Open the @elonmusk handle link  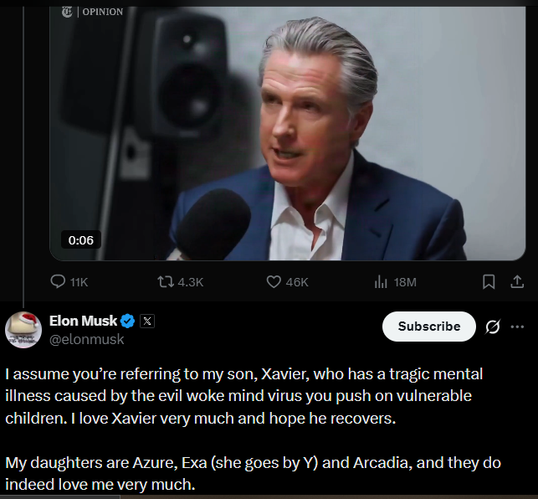[87, 339]
